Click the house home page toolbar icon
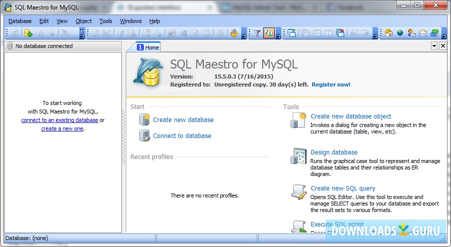Viewport: 451px width, 247px height. (x=389, y=33)
